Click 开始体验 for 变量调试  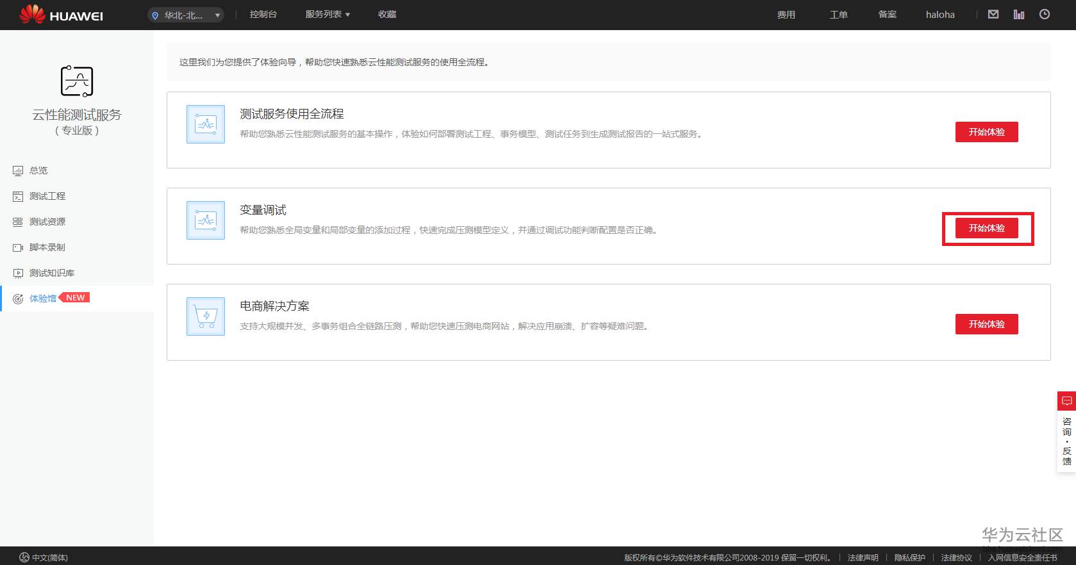click(x=987, y=228)
